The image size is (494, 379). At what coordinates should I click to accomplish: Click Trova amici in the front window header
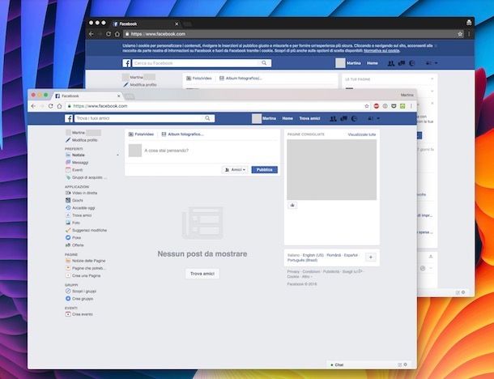pyautogui.click(x=309, y=118)
